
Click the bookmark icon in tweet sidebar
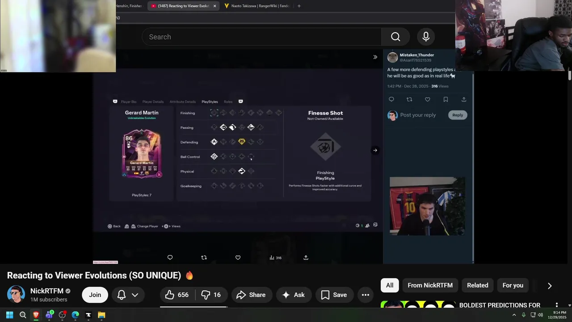[x=446, y=99]
